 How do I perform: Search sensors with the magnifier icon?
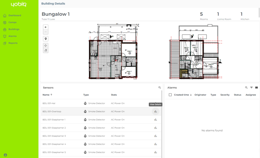[x=159, y=87]
